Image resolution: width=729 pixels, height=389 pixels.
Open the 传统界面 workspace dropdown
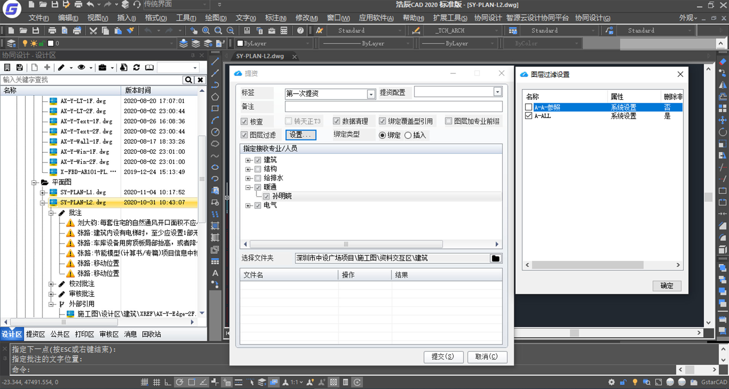point(205,4)
